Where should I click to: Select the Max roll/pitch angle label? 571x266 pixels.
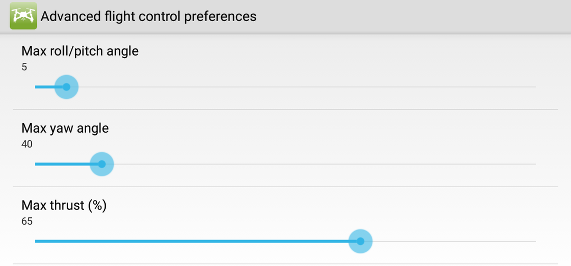80,51
